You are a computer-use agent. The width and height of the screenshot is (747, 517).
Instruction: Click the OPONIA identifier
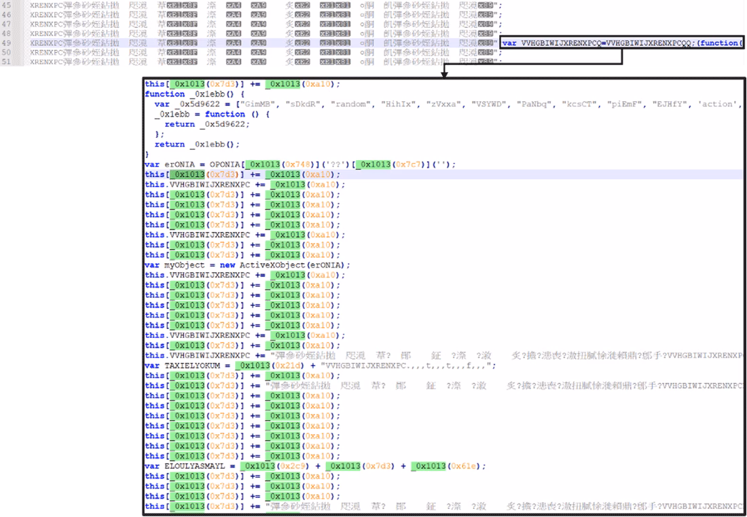225,165
